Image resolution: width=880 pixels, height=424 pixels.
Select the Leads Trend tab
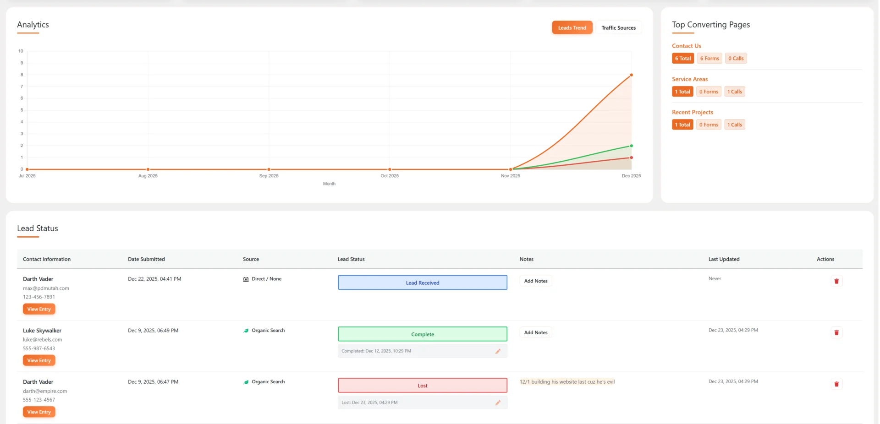pyautogui.click(x=572, y=27)
